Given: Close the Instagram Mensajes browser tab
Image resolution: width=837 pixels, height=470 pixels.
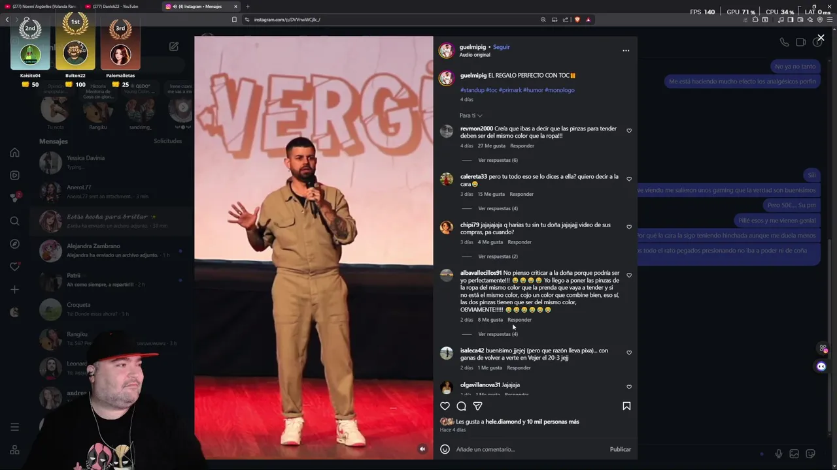Looking at the screenshot, I should point(235,7).
